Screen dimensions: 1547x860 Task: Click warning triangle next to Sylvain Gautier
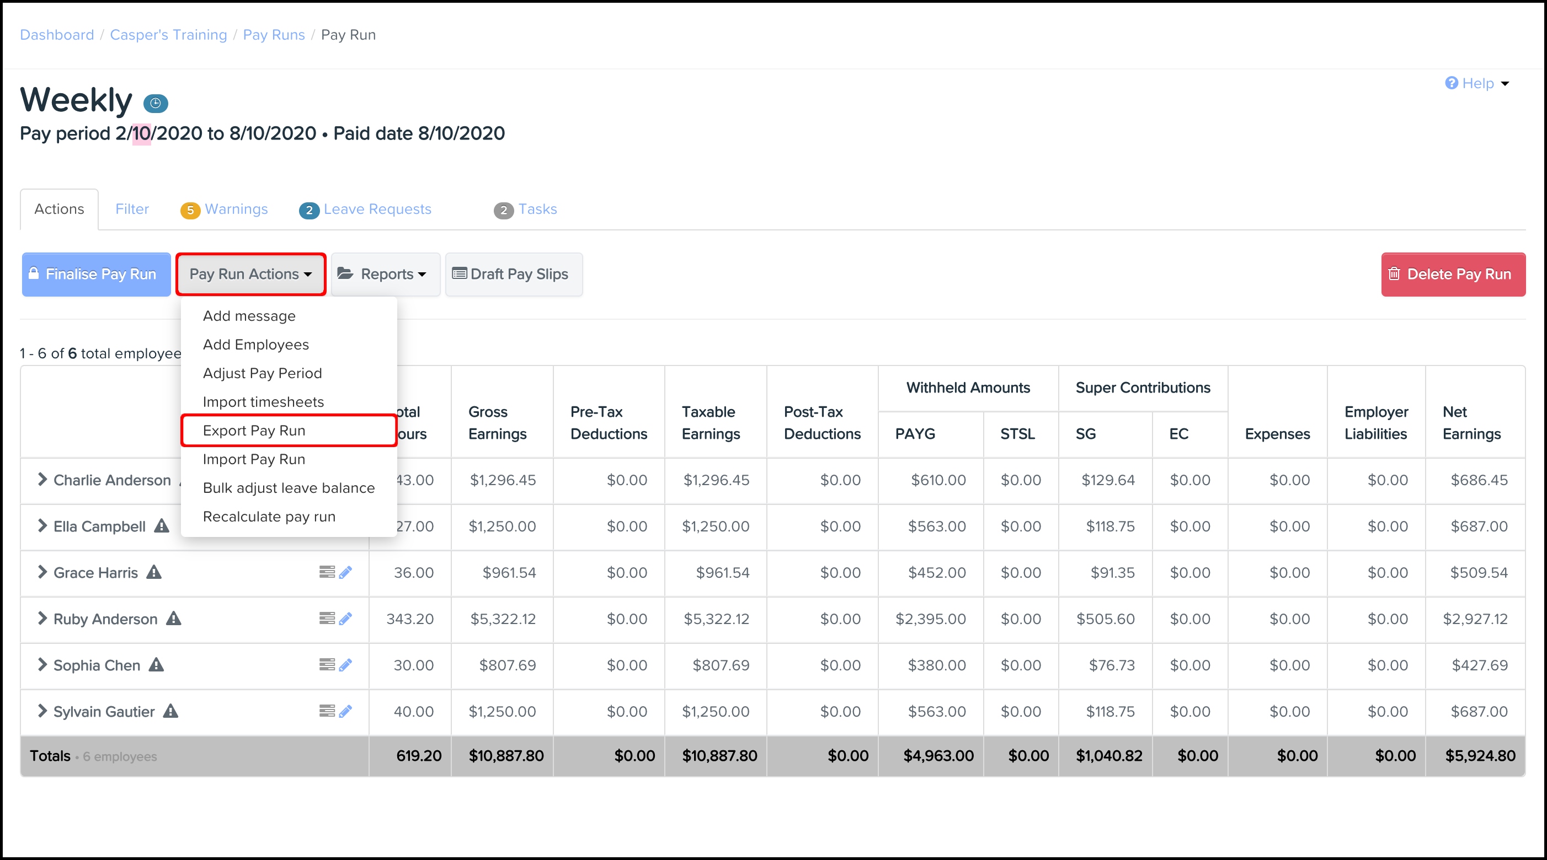[171, 711]
